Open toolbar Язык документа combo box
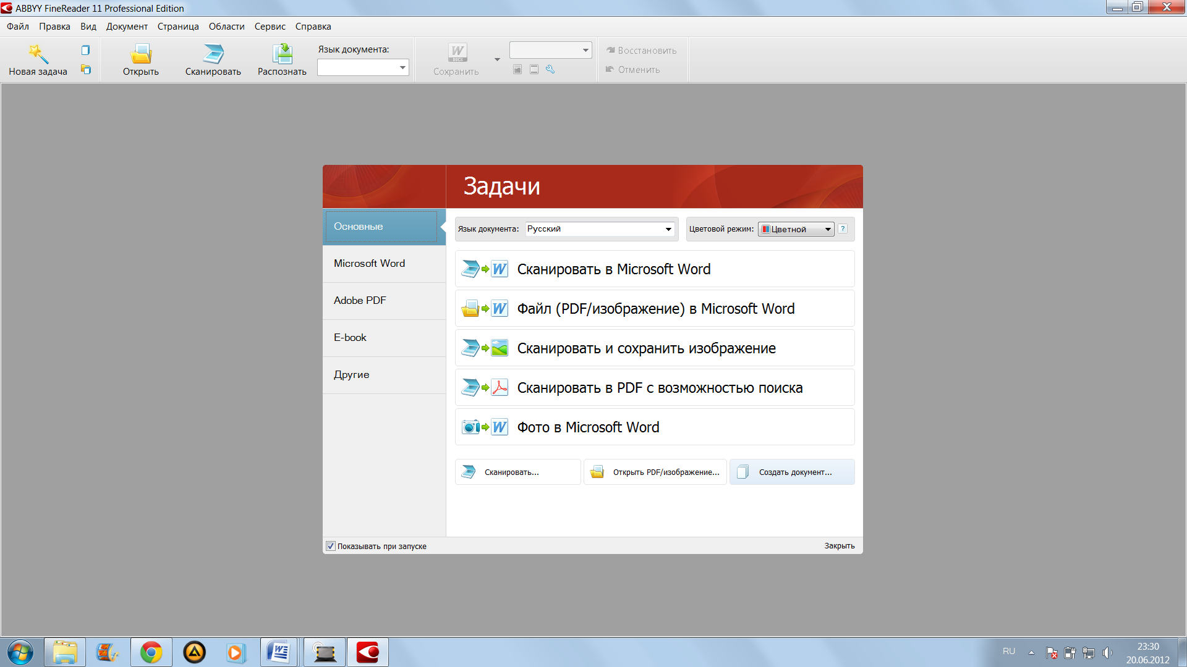The image size is (1187, 667). pyautogui.click(x=402, y=67)
